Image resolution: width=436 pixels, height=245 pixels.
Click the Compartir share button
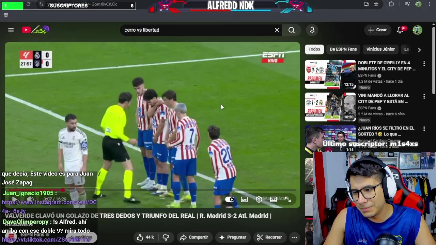pos(194,237)
